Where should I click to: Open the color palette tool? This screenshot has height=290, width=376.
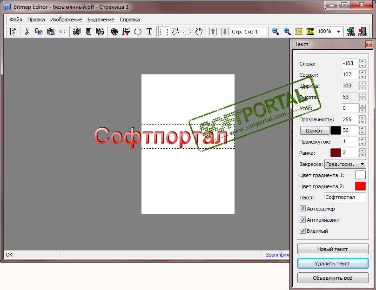tap(114, 32)
